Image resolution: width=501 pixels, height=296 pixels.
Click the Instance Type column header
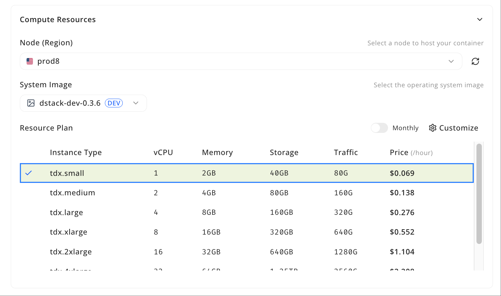[x=76, y=152]
